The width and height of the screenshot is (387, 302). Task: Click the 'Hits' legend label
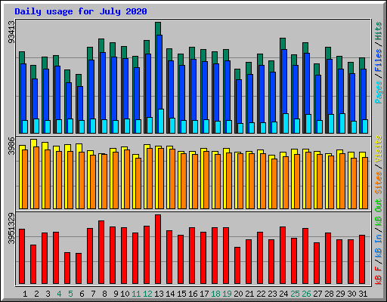(379, 31)
